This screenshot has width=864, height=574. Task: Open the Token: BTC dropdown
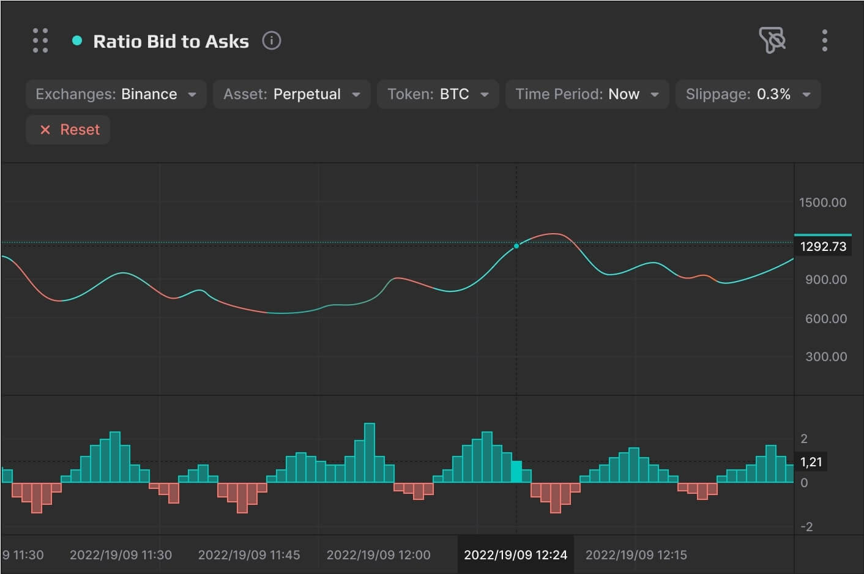click(x=438, y=94)
